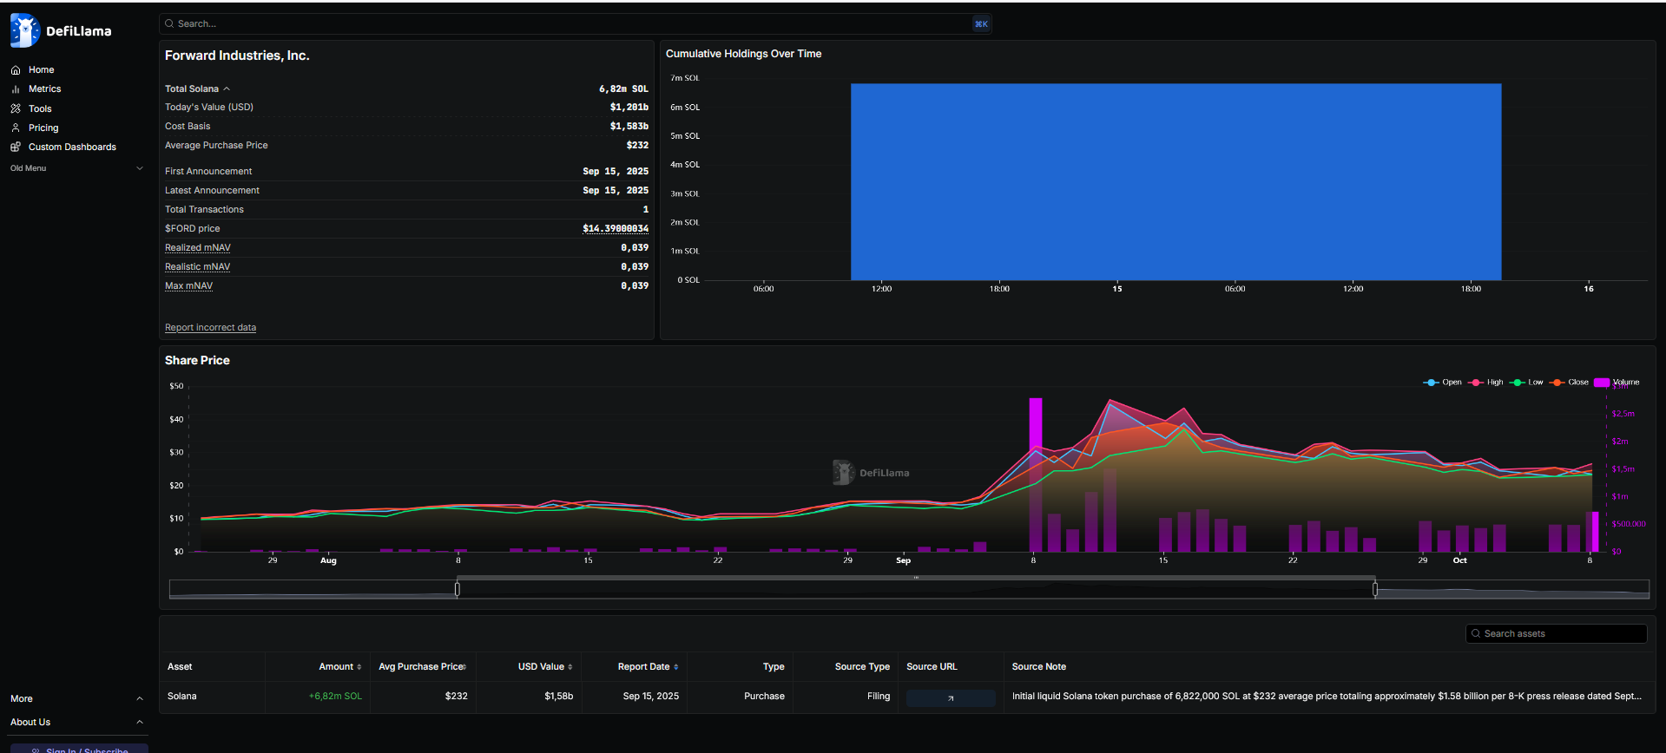The width and height of the screenshot is (1666, 753).
Task: Click the $FORD price value link
Action: click(616, 229)
